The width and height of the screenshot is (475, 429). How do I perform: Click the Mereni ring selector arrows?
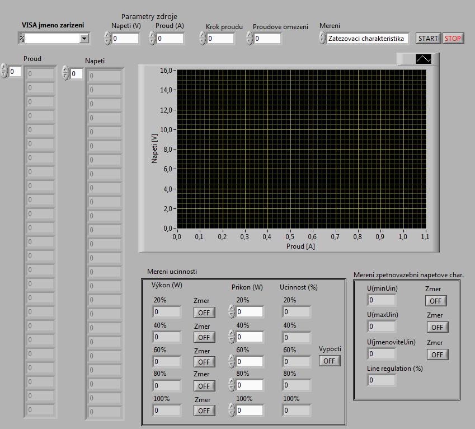click(x=323, y=38)
